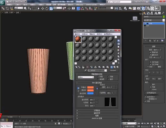The width and height of the screenshot is (166, 128).
Task: Click the orange Diffuse color swatch
Action: pyautogui.click(x=90, y=90)
